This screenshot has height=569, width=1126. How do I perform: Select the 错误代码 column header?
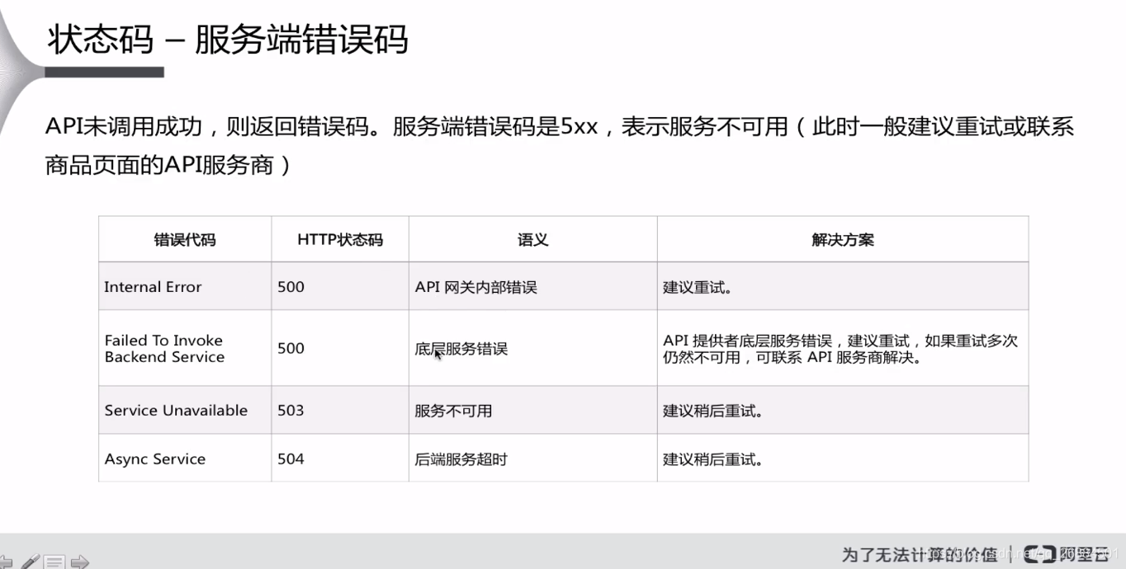[x=185, y=240]
